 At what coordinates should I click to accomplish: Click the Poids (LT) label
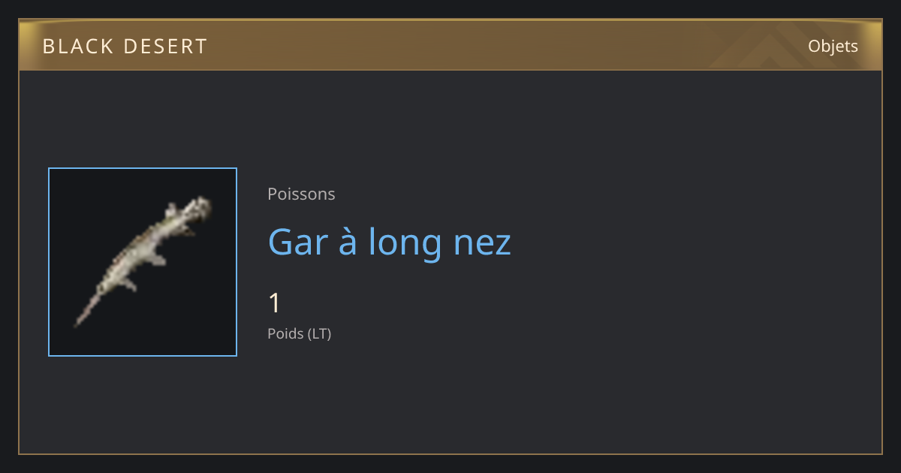pos(299,333)
